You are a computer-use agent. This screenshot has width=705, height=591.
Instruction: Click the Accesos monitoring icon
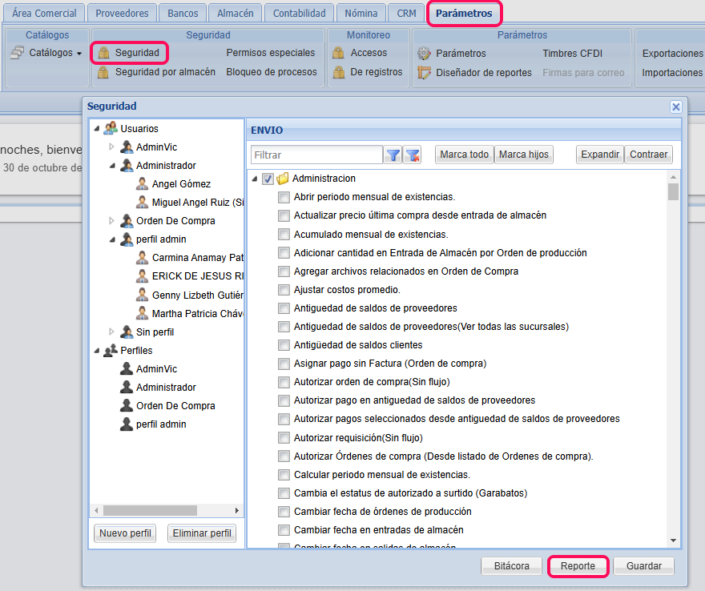(339, 53)
